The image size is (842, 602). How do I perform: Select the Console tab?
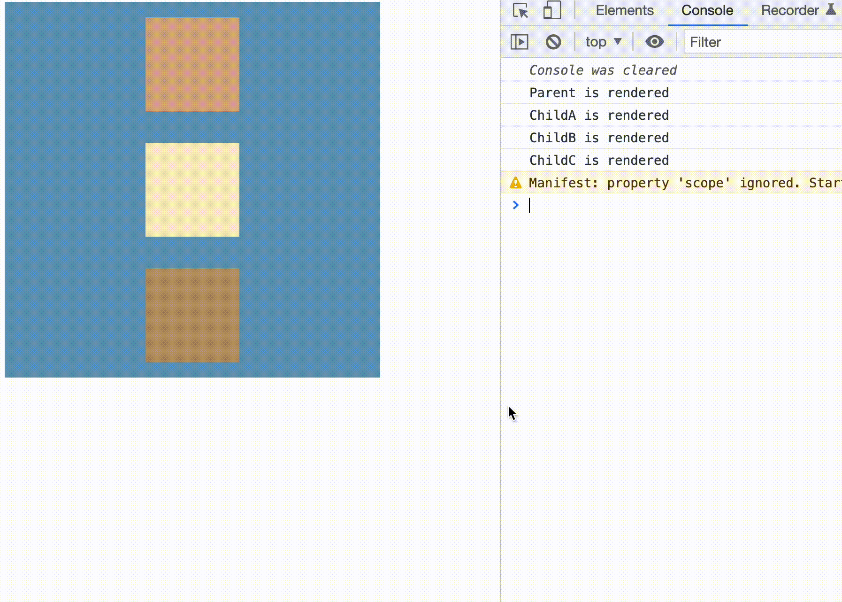point(707,10)
